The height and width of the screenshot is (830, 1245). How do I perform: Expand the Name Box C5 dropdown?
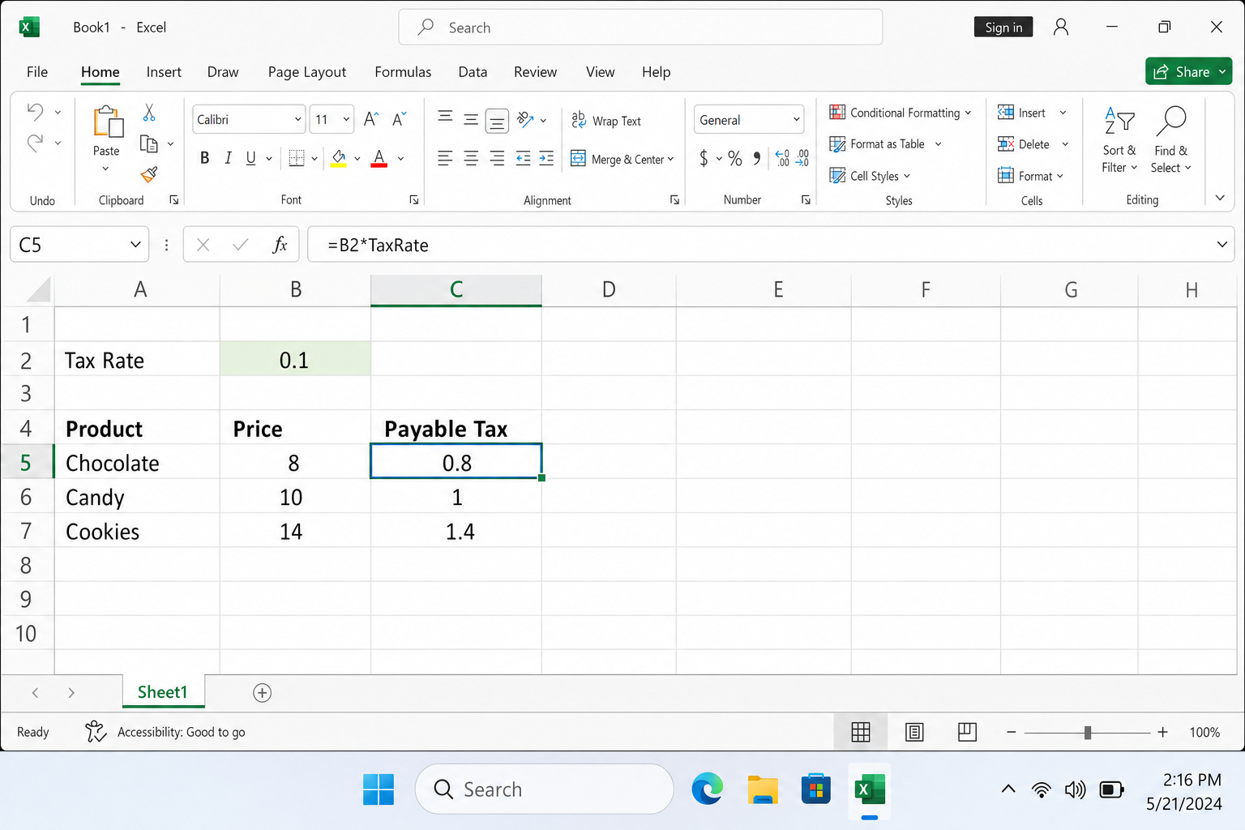point(135,245)
